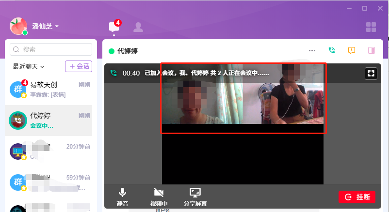389x212 pixels.
Task: Toggle the camera labeled 视频中
Action: 159,196
